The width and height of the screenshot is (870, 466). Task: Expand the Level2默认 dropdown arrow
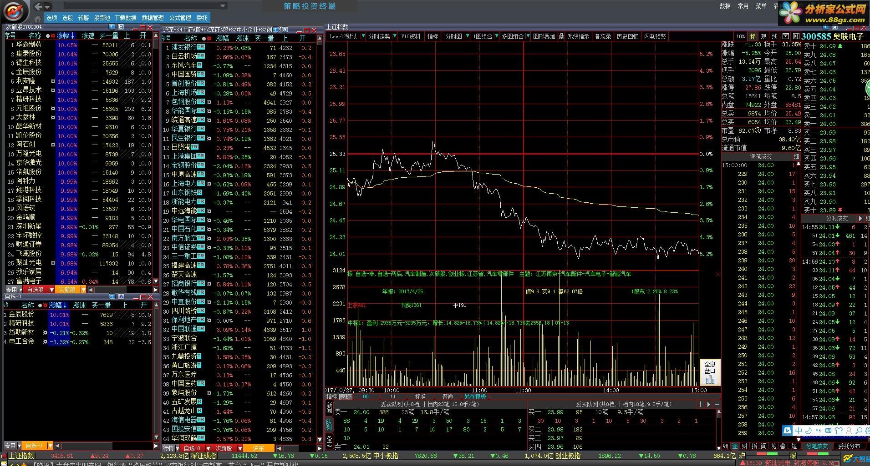(363, 36)
